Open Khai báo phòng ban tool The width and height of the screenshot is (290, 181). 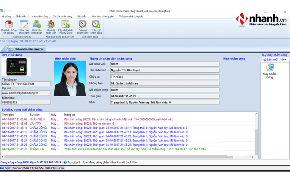pos(37,27)
